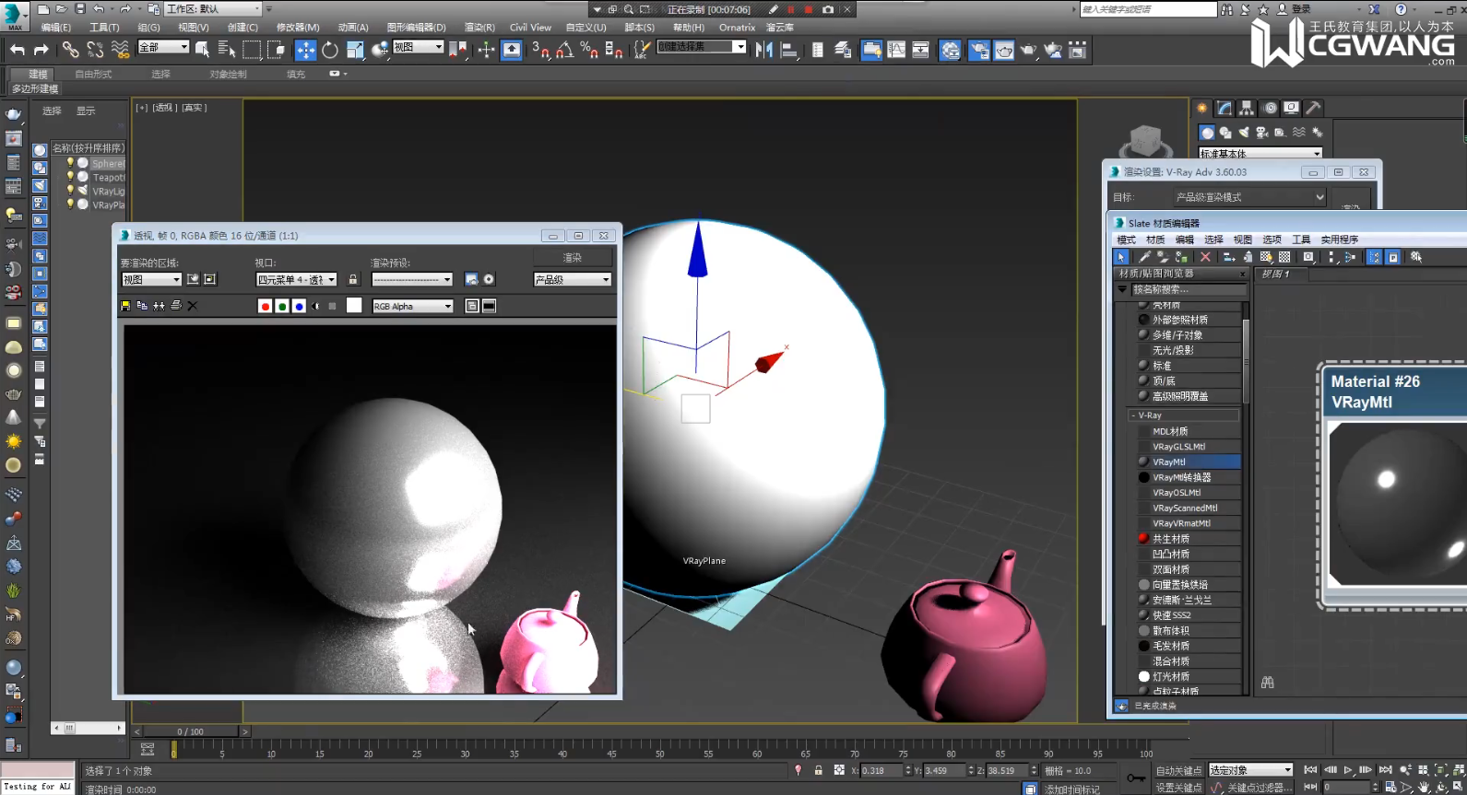1467x795 pixels.
Task: Toggle monochrome display in frame window
Action: pyautogui.click(x=332, y=306)
